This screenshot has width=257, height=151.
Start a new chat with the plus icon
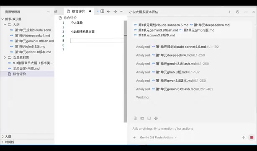230,12
